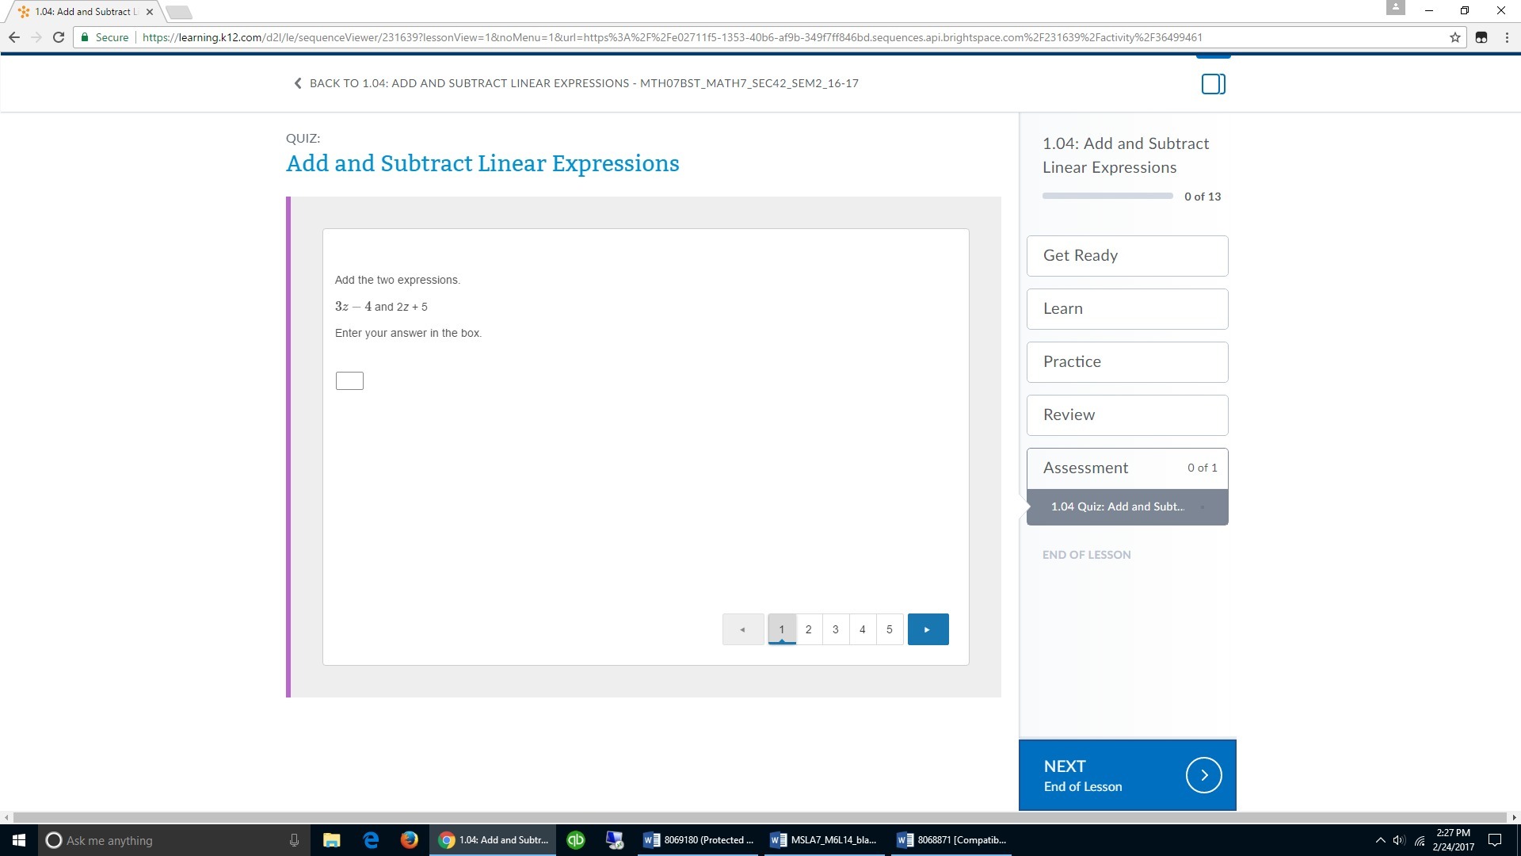Go to question 5

pyautogui.click(x=889, y=629)
